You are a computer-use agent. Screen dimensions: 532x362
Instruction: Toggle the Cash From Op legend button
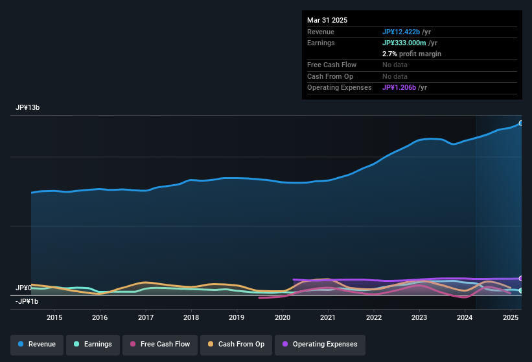coord(236,345)
